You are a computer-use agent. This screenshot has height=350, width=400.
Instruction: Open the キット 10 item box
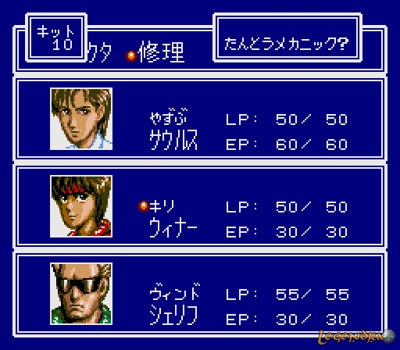(56, 37)
